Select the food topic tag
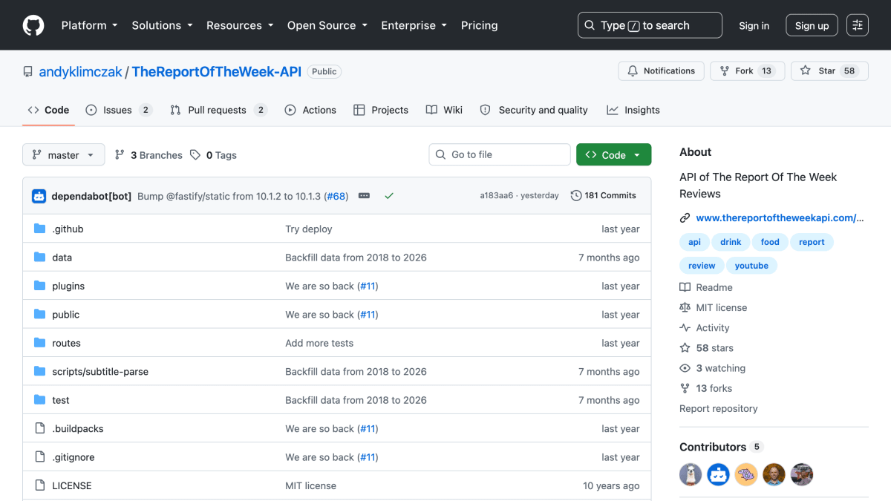This screenshot has height=501, width=891. [x=770, y=242]
